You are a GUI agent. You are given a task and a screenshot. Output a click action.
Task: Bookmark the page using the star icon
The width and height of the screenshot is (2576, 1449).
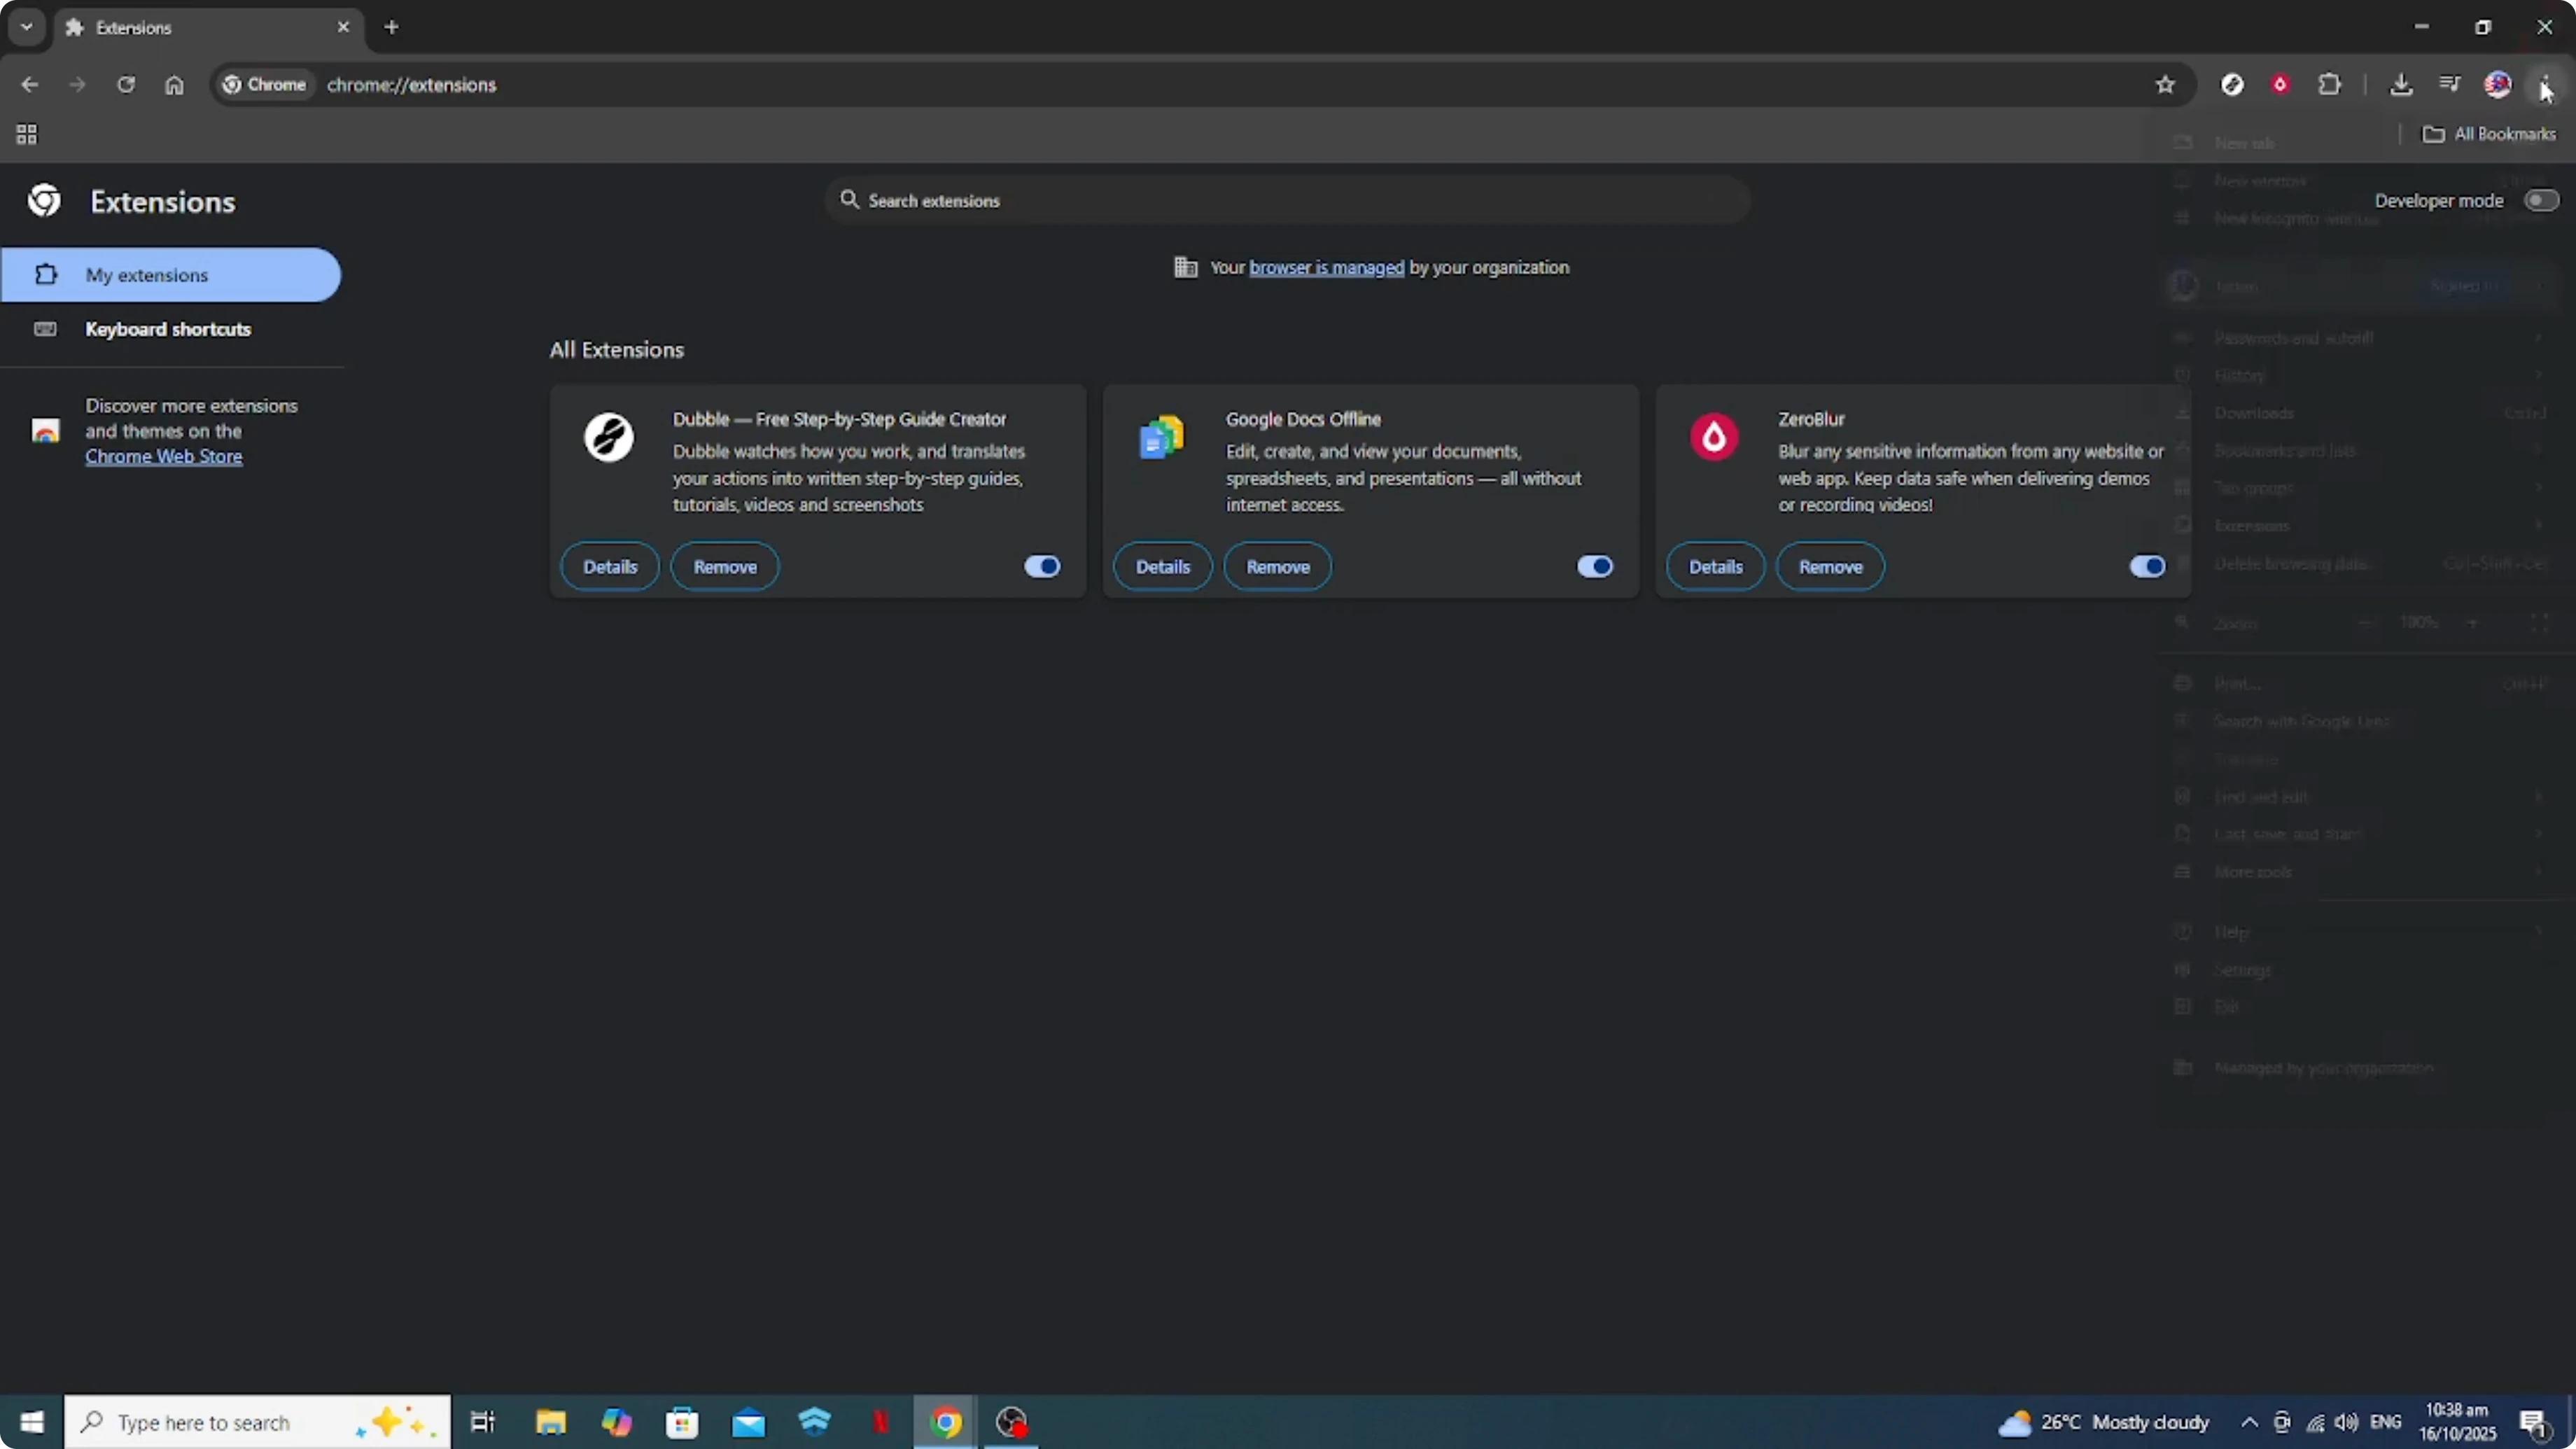click(x=2165, y=84)
